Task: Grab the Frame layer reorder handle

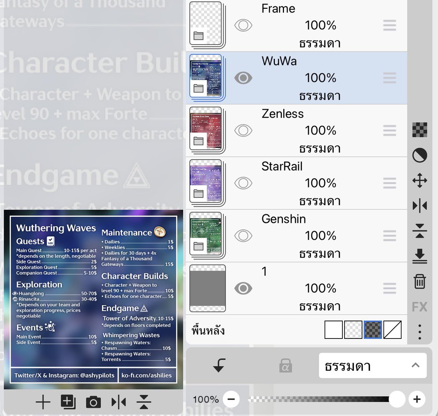Action: tap(389, 25)
